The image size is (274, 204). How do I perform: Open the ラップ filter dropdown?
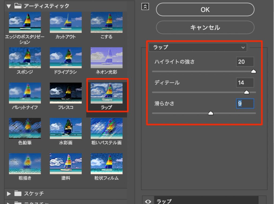pos(198,47)
